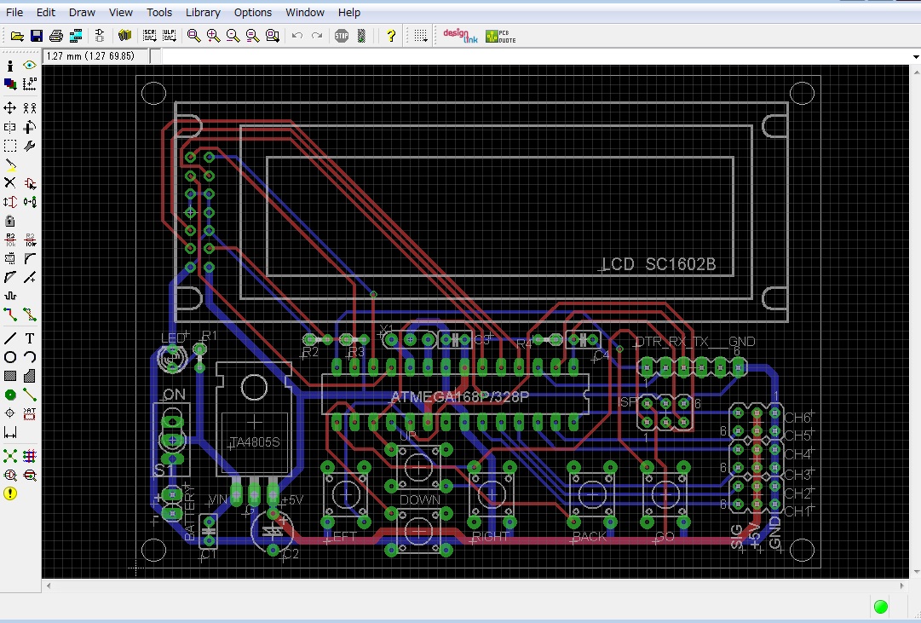The height and width of the screenshot is (623, 921).
Task: Open the layer Display settings icon
Action: tap(10, 84)
